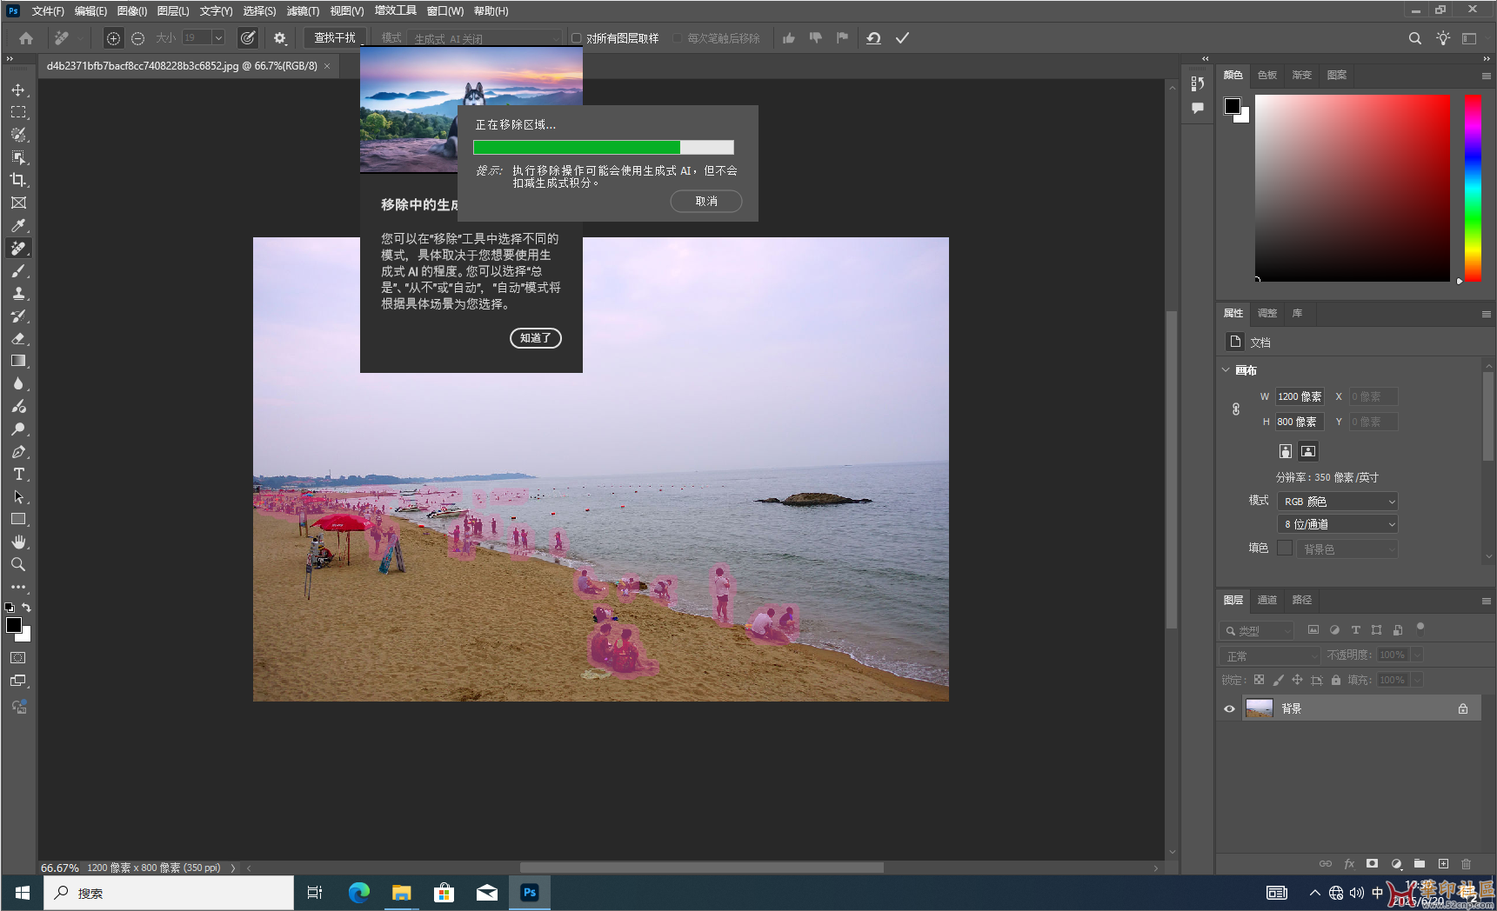1497x911 pixels.
Task: Open the search magnifier icon at top right
Action: click(x=1415, y=38)
